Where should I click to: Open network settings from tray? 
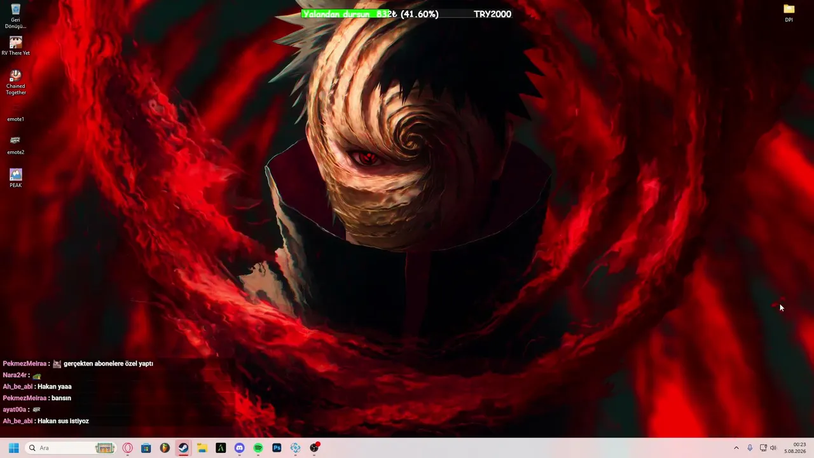(763, 448)
